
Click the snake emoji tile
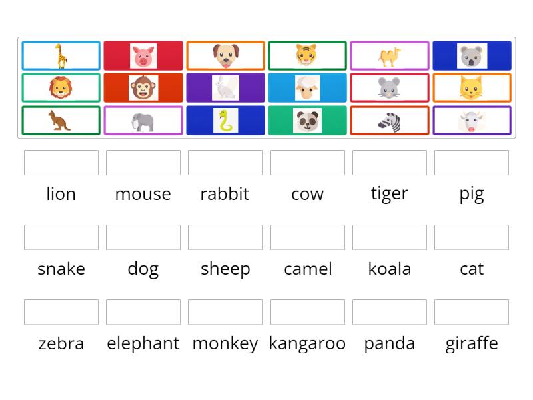coord(225,121)
